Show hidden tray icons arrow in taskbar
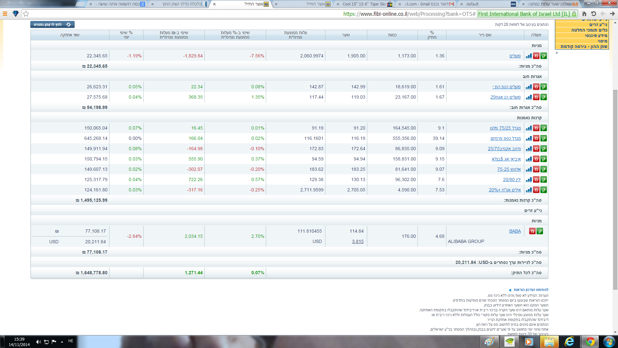Viewport: 618px width, 348px height. [x=62, y=342]
